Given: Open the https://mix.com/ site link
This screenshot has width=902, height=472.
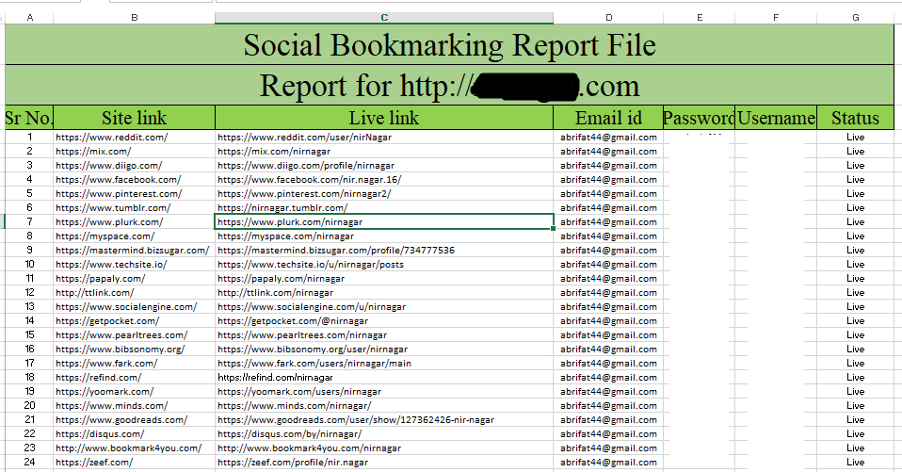Looking at the screenshot, I should point(93,152).
